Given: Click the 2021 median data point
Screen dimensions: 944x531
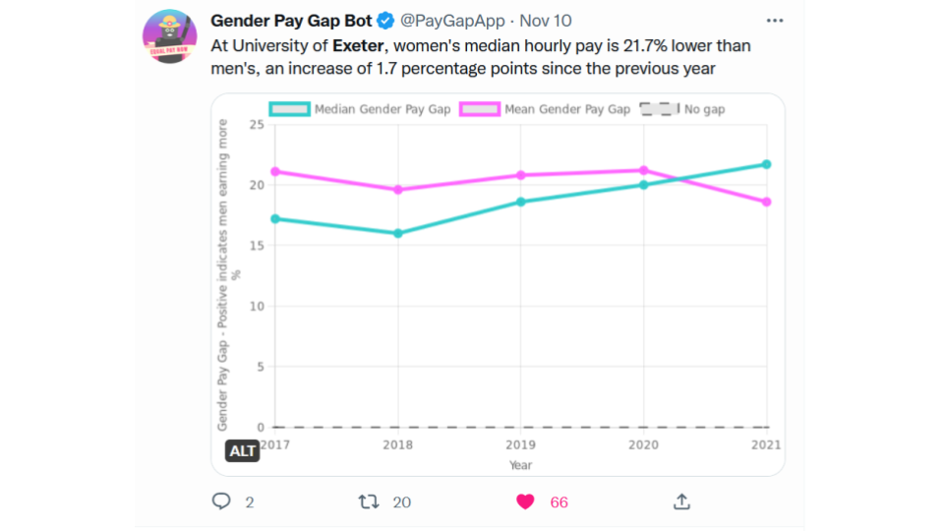Looking at the screenshot, I should [x=766, y=164].
